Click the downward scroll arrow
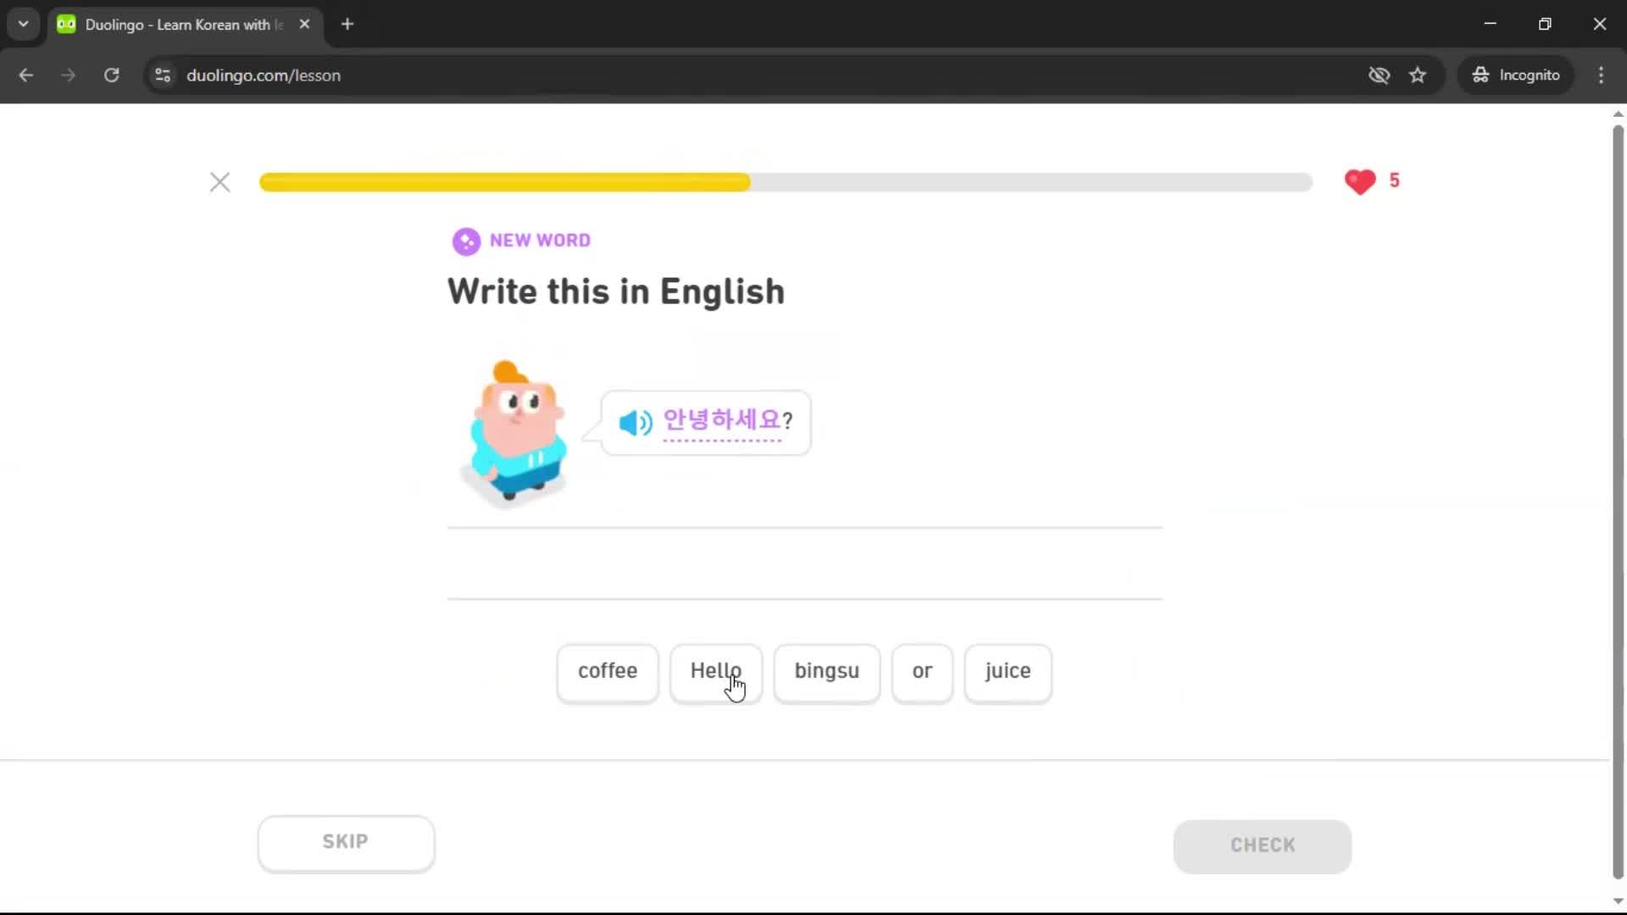 point(1617,901)
